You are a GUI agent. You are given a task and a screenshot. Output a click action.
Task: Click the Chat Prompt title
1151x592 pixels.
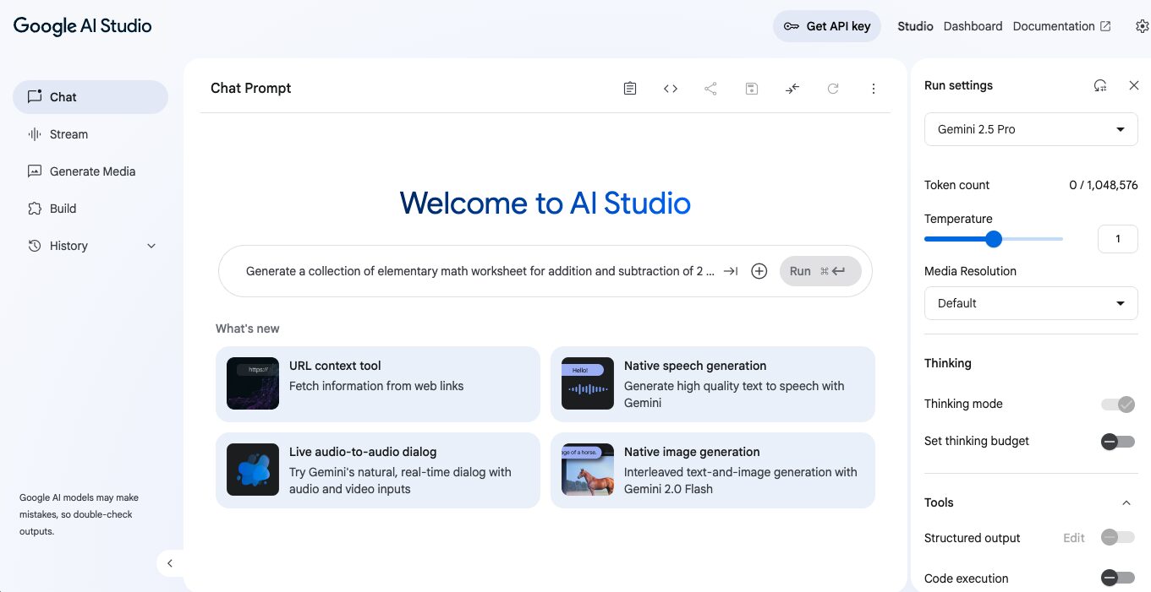point(251,88)
